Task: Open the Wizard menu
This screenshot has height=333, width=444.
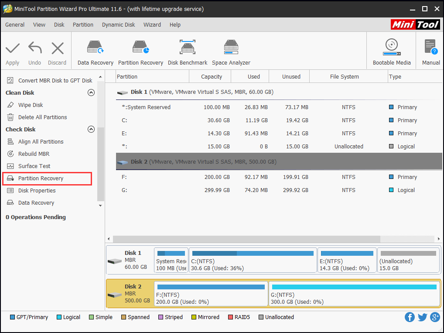Action: coord(152,24)
